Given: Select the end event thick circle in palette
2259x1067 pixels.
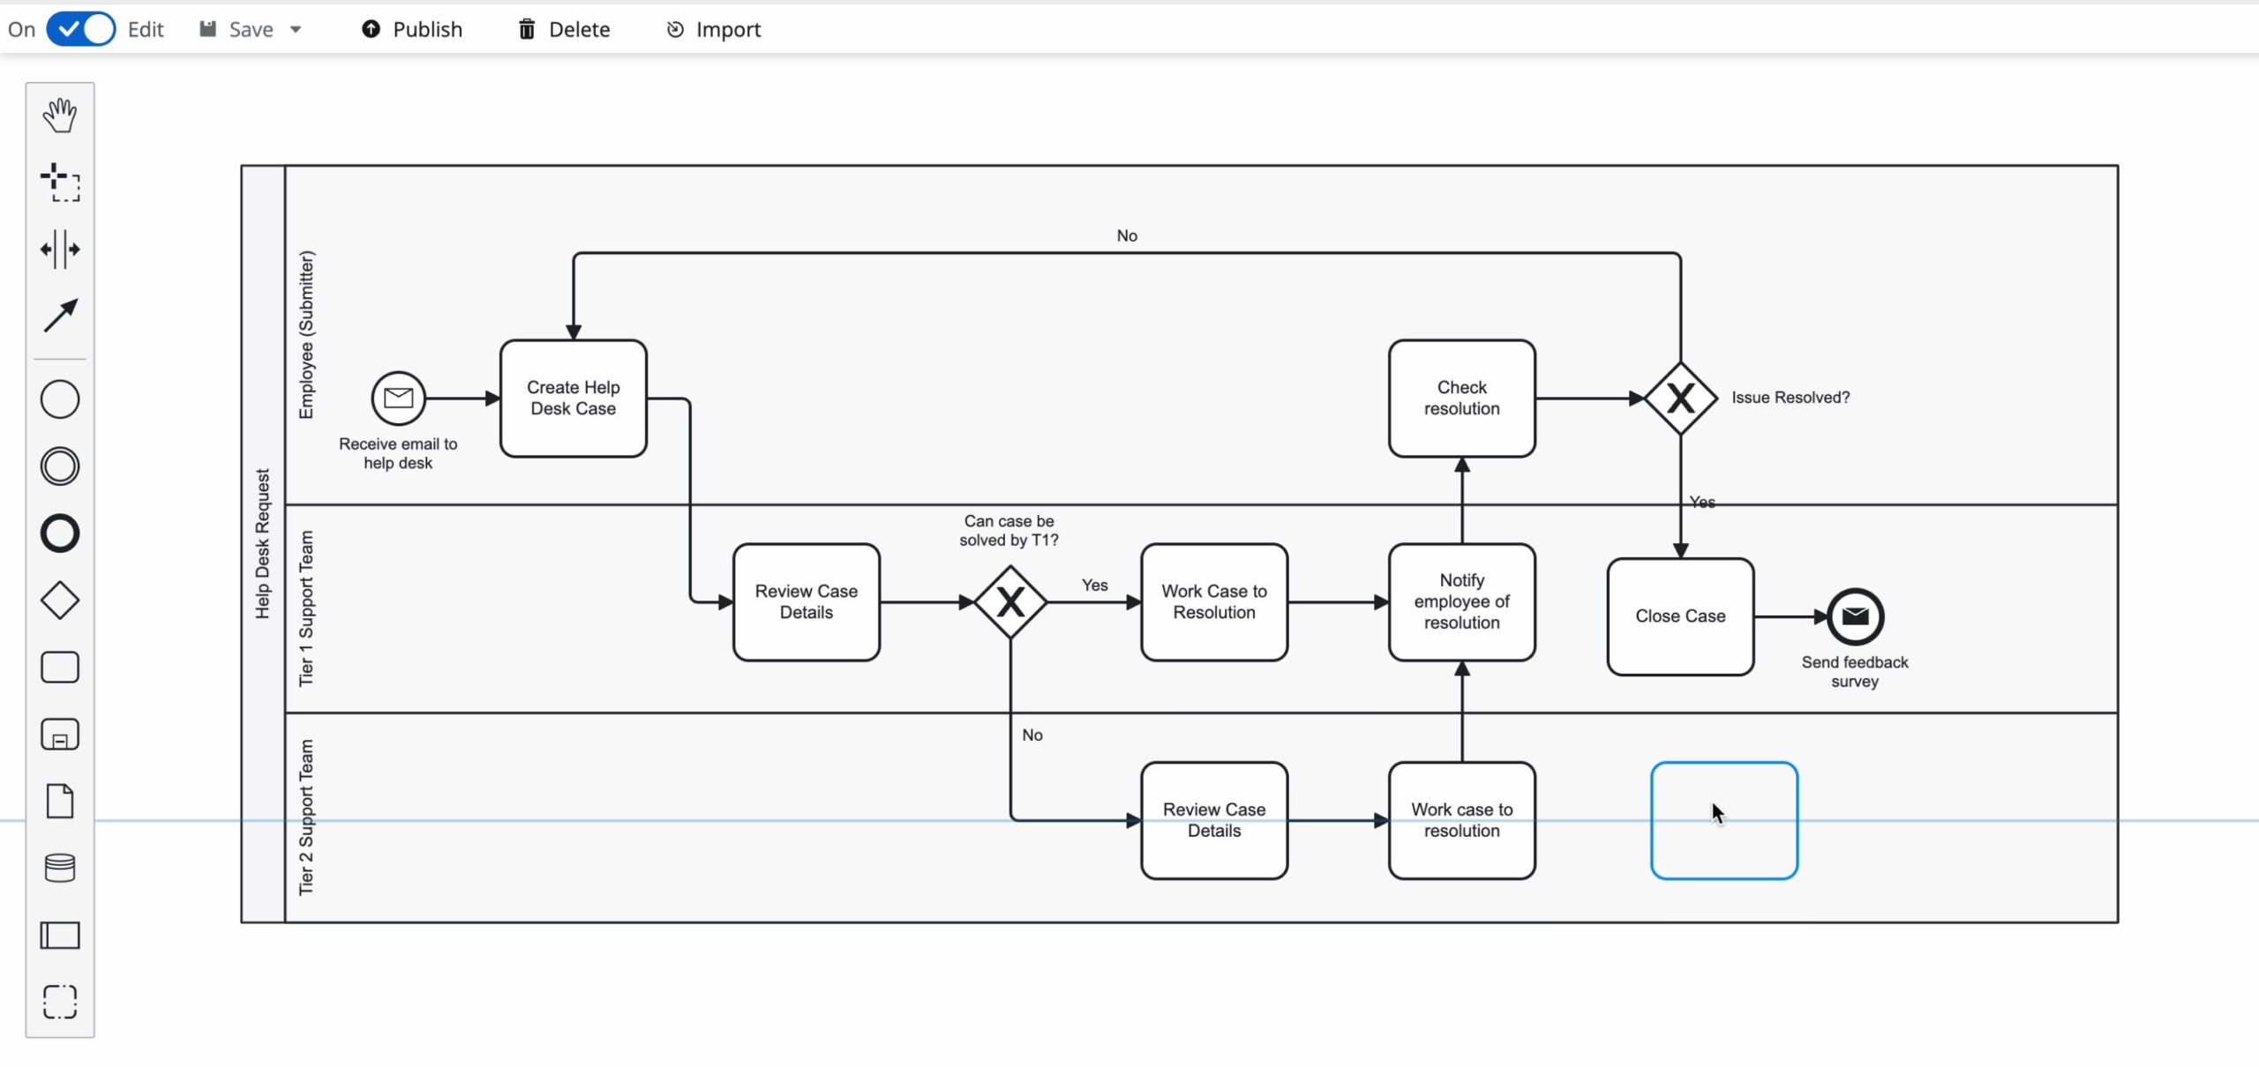Looking at the screenshot, I should 60,533.
